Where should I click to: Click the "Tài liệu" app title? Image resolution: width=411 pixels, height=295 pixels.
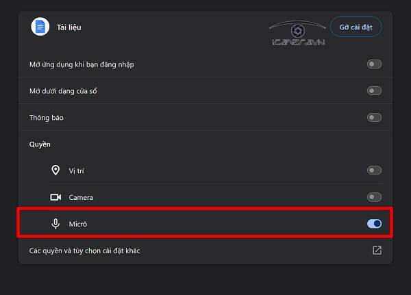point(69,28)
